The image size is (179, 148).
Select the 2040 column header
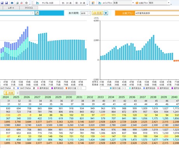tap(174, 97)
